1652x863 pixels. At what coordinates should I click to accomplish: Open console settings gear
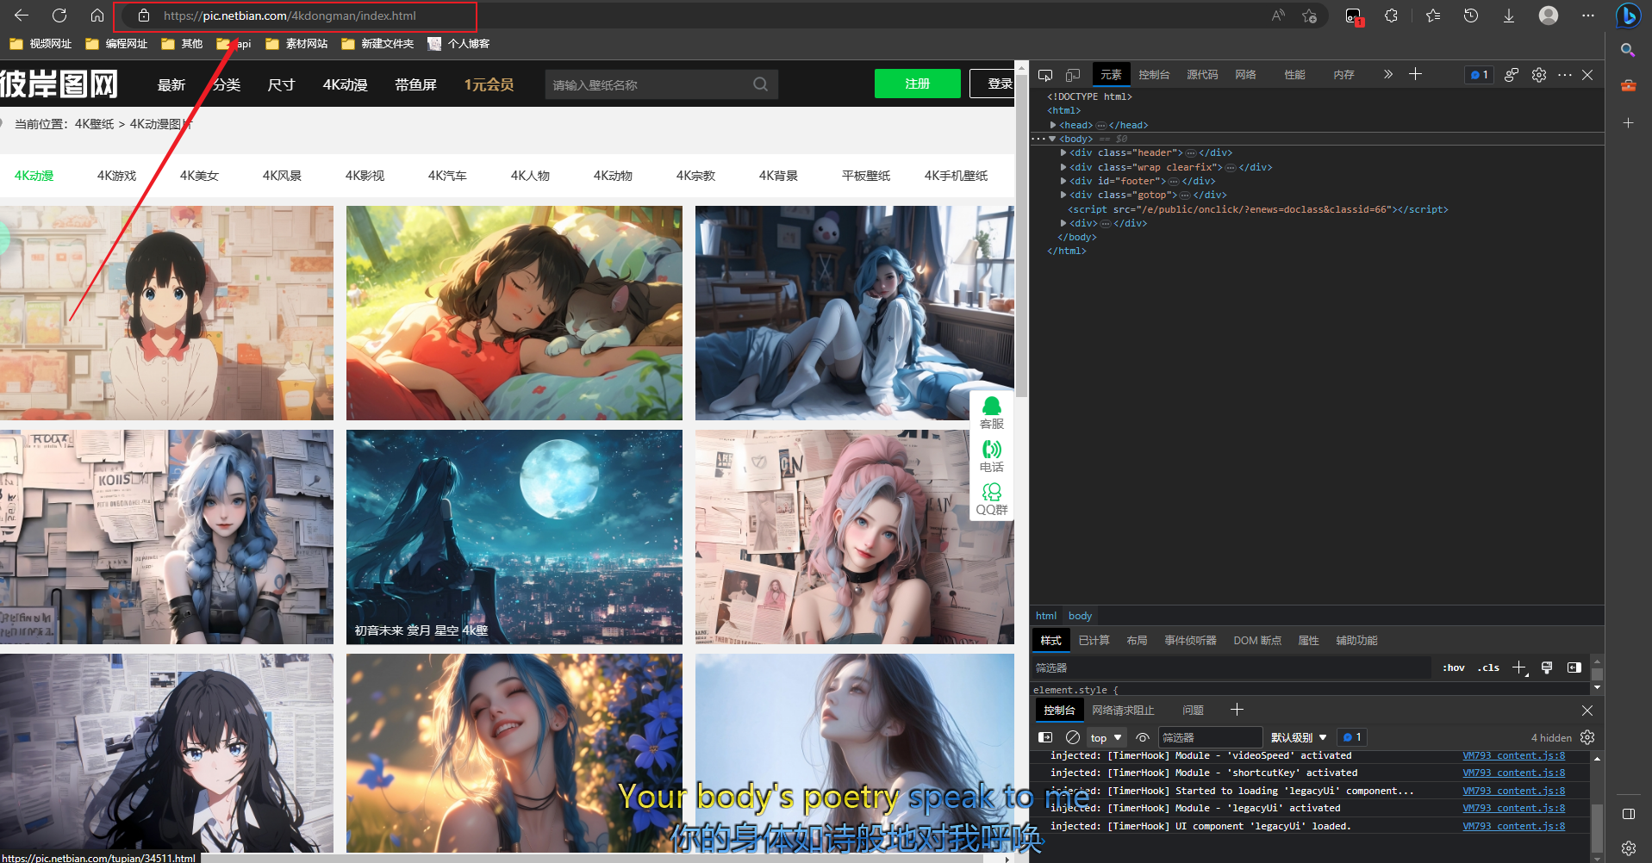(1587, 737)
